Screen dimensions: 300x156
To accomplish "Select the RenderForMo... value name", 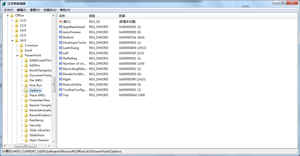I will (74, 74).
